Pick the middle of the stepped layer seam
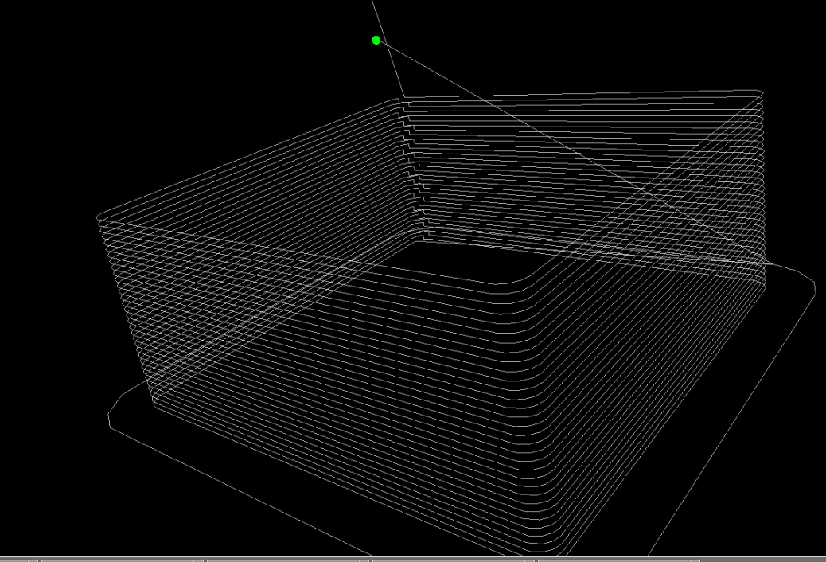The image size is (826, 562). 412,163
